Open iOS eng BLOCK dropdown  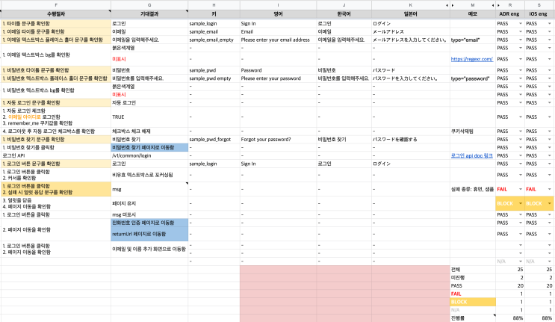(549, 203)
